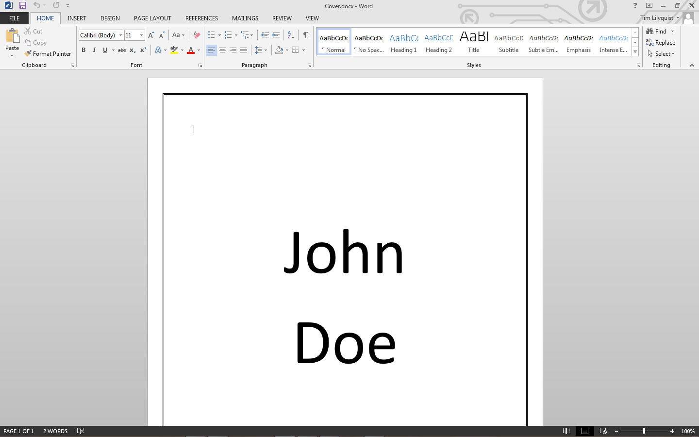Open font size dropdown showing 11

[141, 35]
